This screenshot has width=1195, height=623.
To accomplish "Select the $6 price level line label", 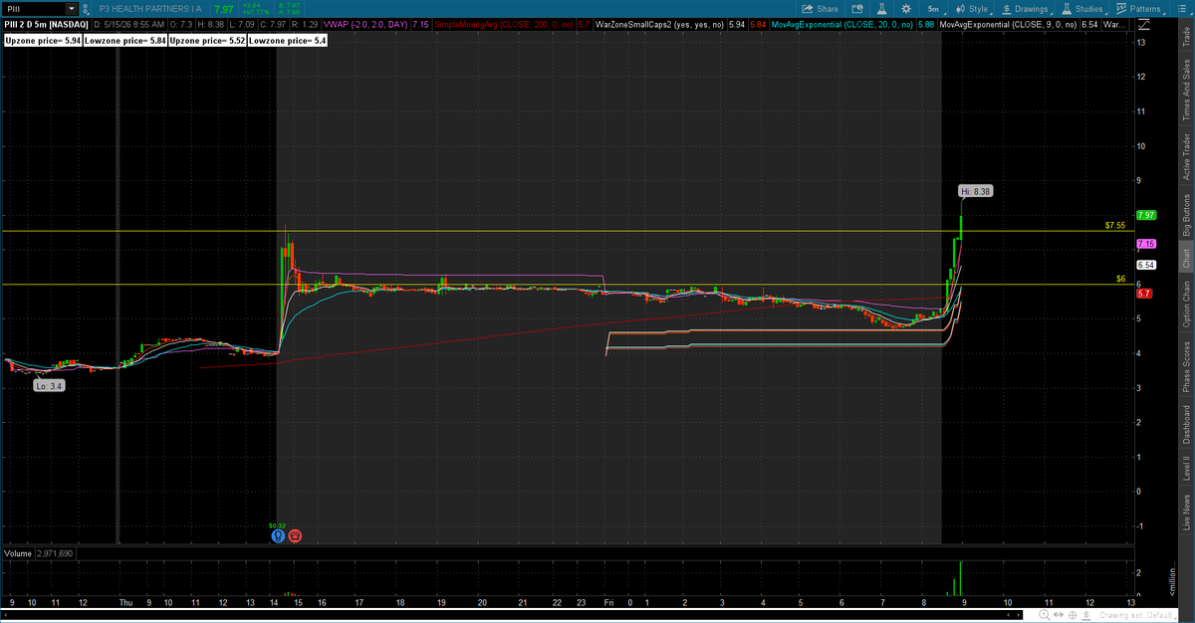I will [x=1120, y=279].
